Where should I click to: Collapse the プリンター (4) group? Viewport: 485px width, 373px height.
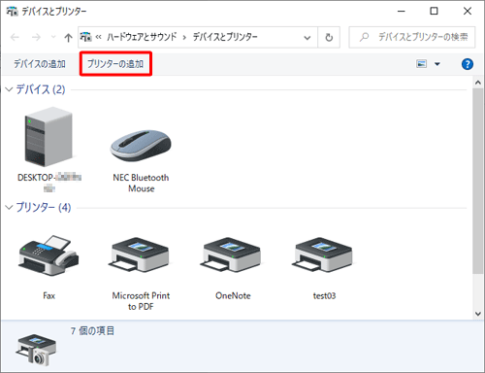point(10,207)
